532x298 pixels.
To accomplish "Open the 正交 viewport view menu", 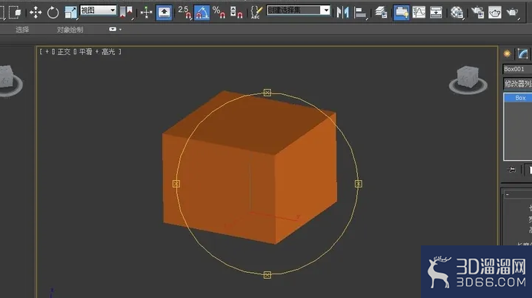I will click(x=64, y=52).
